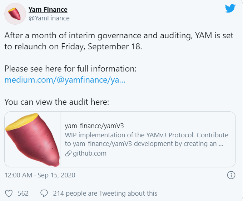Viewport: 243px width, 201px height.
Task: Click 'Please see here for full information' text
Action: click(70, 69)
